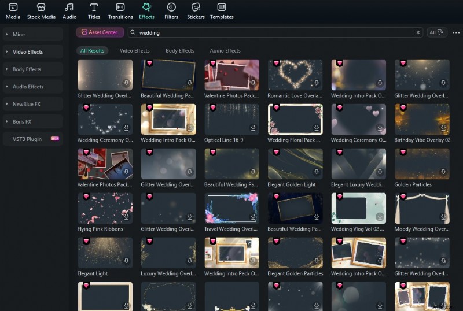Open the Templates panel
This screenshot has height=311, width=463.
coord(222,8)
